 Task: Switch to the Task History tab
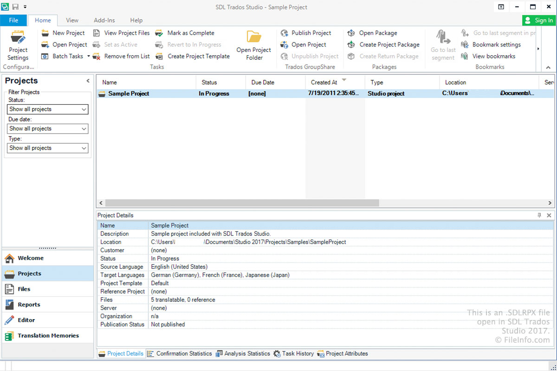pos(293,353)
